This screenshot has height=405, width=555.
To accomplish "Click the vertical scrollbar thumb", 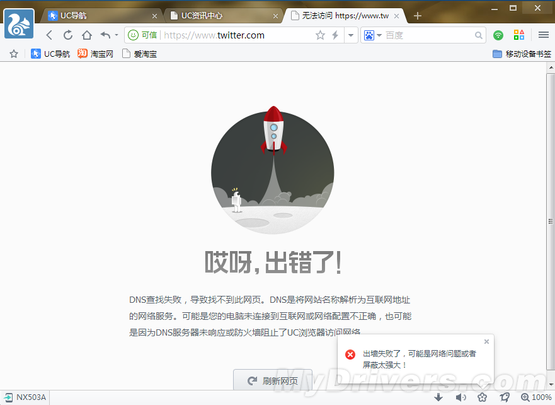I will [551, 221].
